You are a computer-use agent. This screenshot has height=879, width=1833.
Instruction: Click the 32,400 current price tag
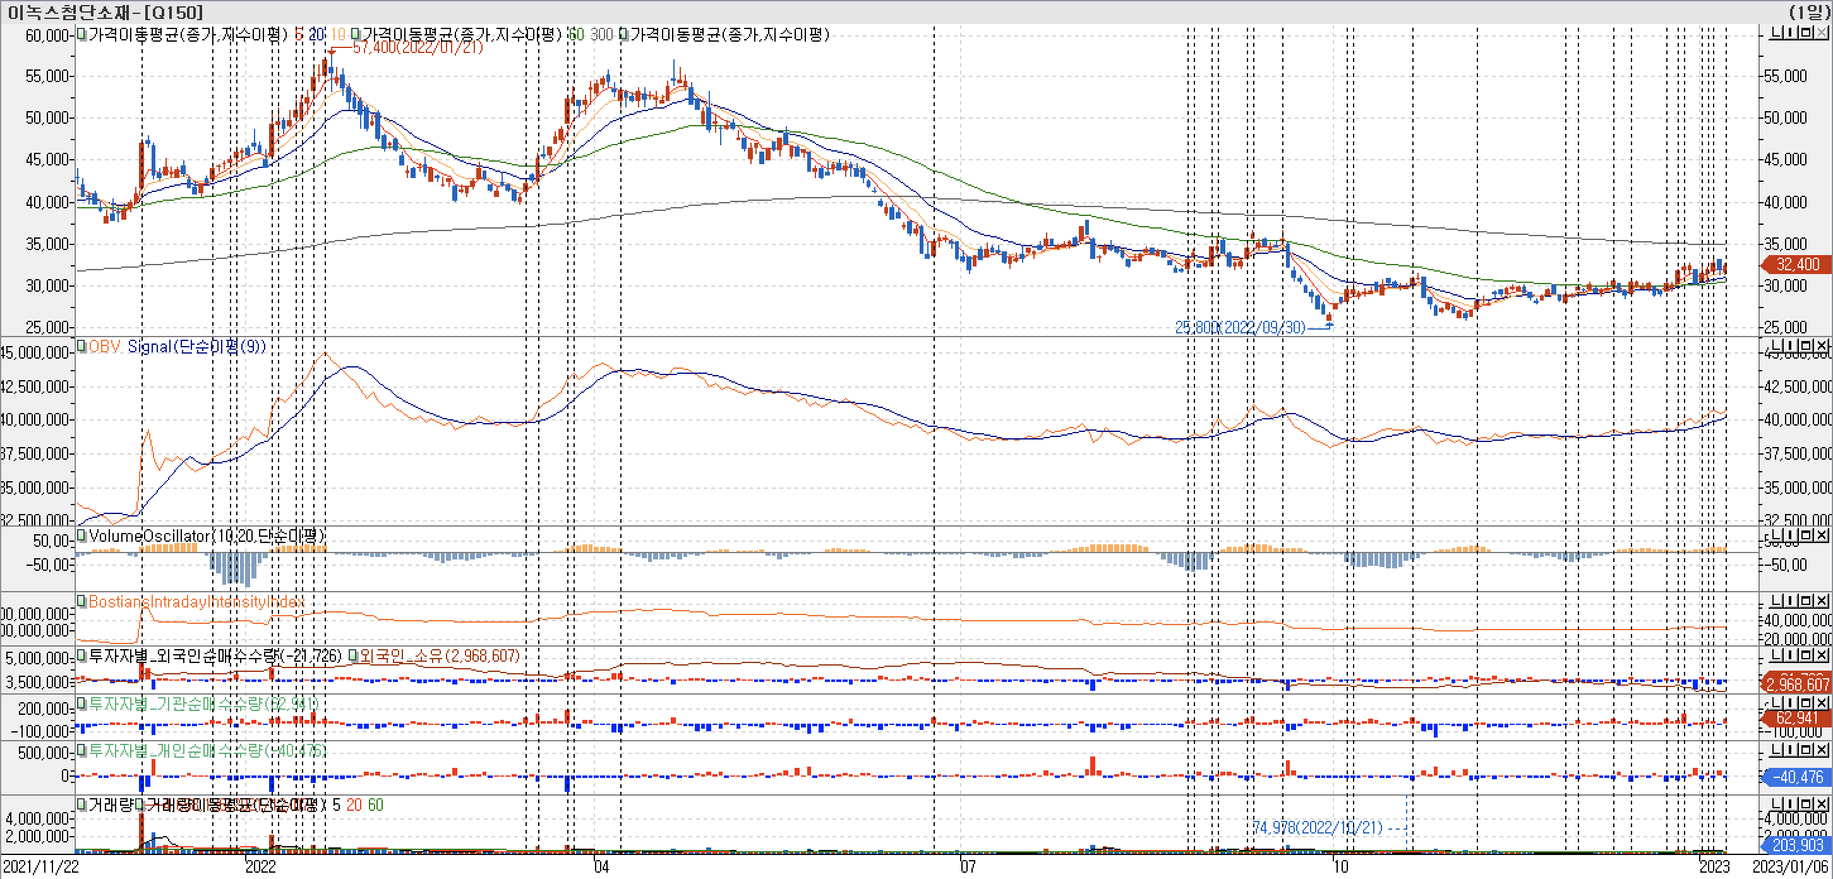[x=1797, y=265]
